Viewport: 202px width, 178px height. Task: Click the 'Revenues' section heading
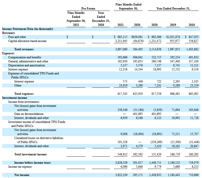click(9, 33)
